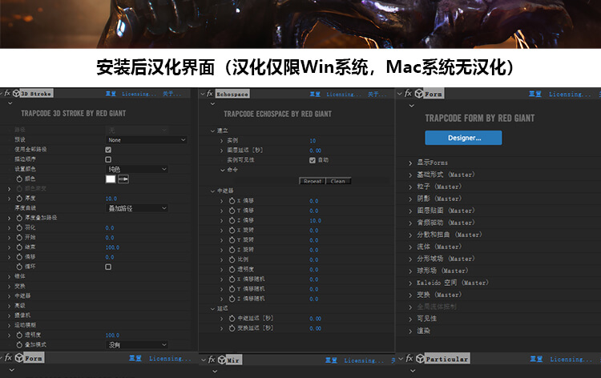Collapse the 延迟 group in Echospace
This screenshot has width=601, height=378.
pyautogui.click(x=212, y=308)
